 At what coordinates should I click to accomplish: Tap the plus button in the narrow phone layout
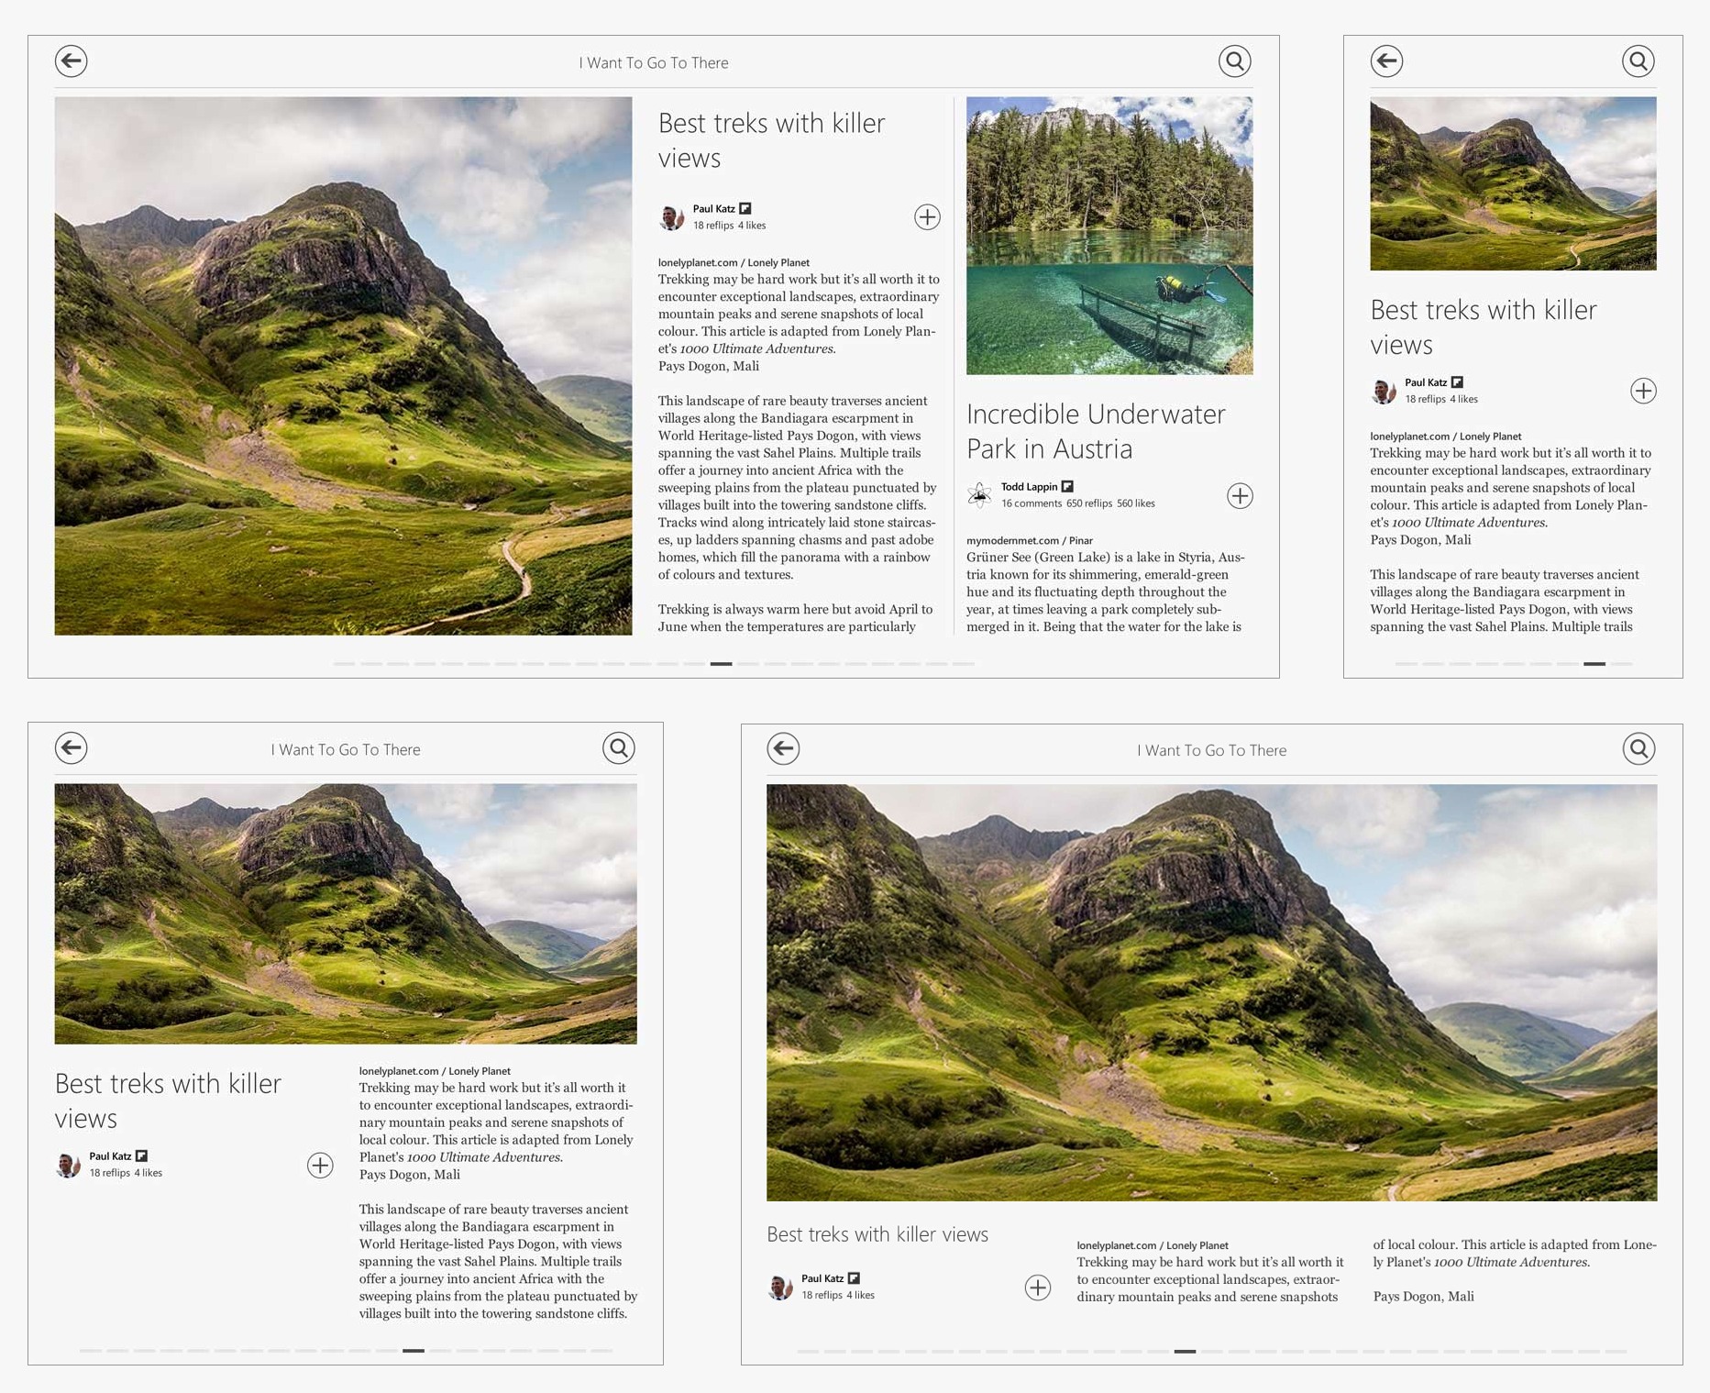[1643, 391]
